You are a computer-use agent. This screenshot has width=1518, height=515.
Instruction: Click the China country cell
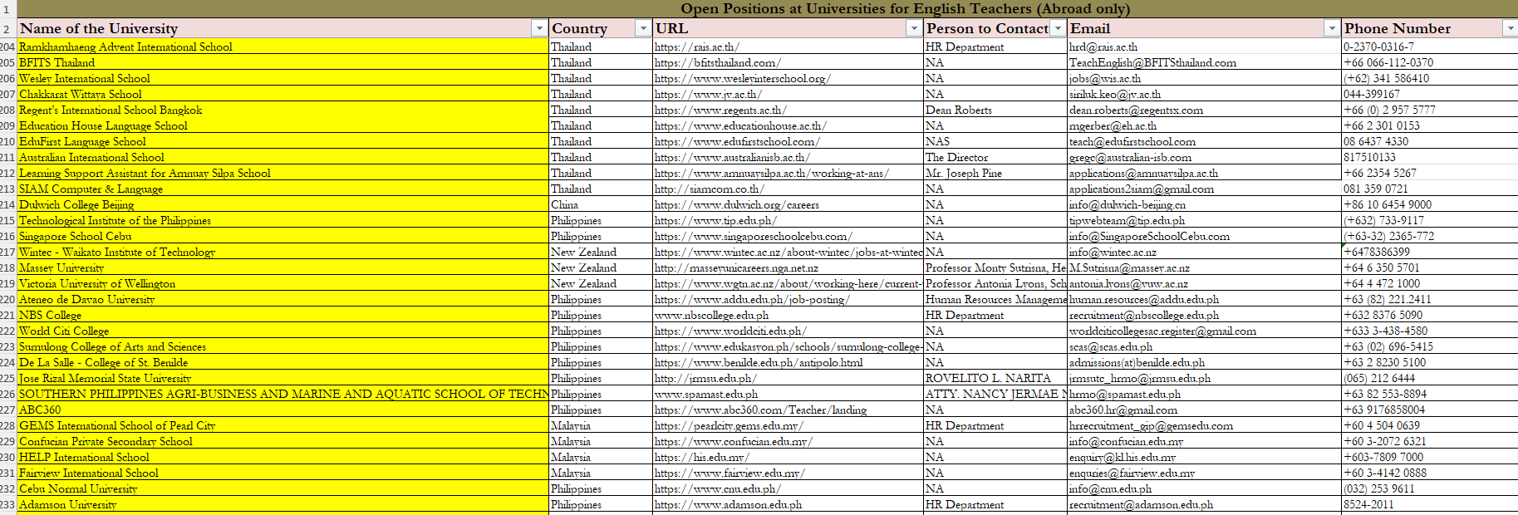tap(600, 204)
